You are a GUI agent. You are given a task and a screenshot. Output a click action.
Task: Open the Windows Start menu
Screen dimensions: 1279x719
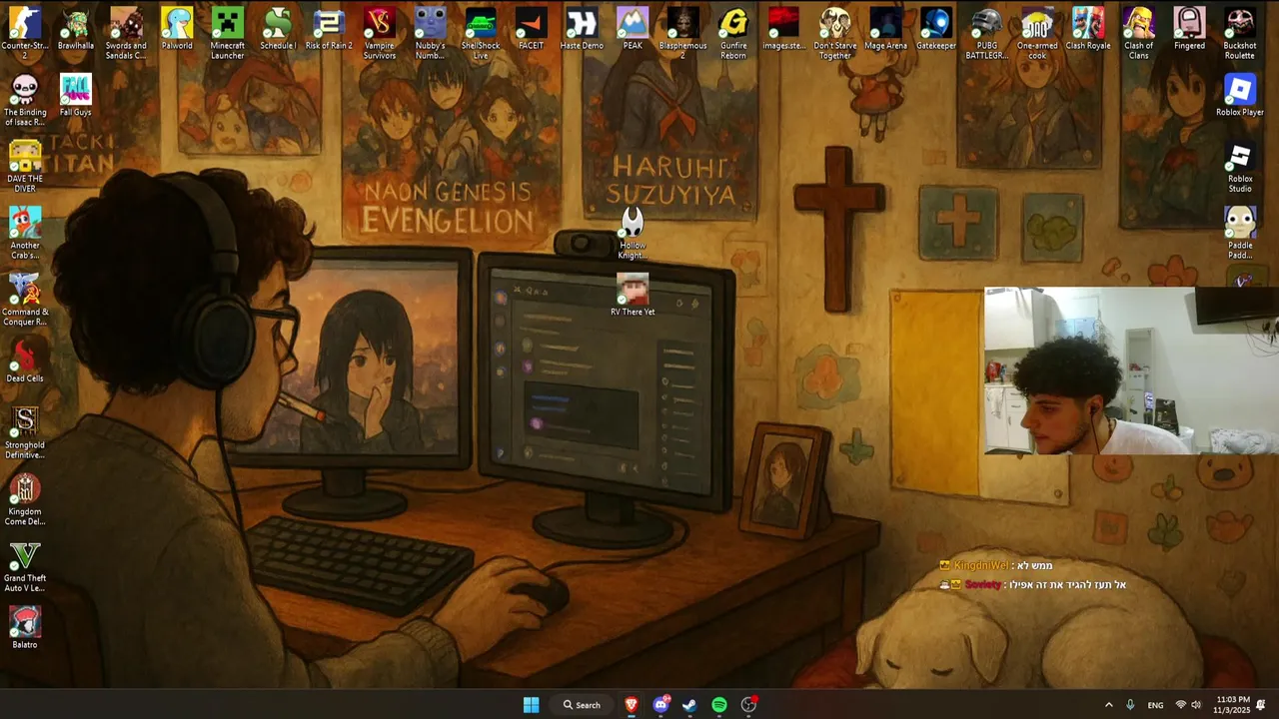[x=532, y=705]
